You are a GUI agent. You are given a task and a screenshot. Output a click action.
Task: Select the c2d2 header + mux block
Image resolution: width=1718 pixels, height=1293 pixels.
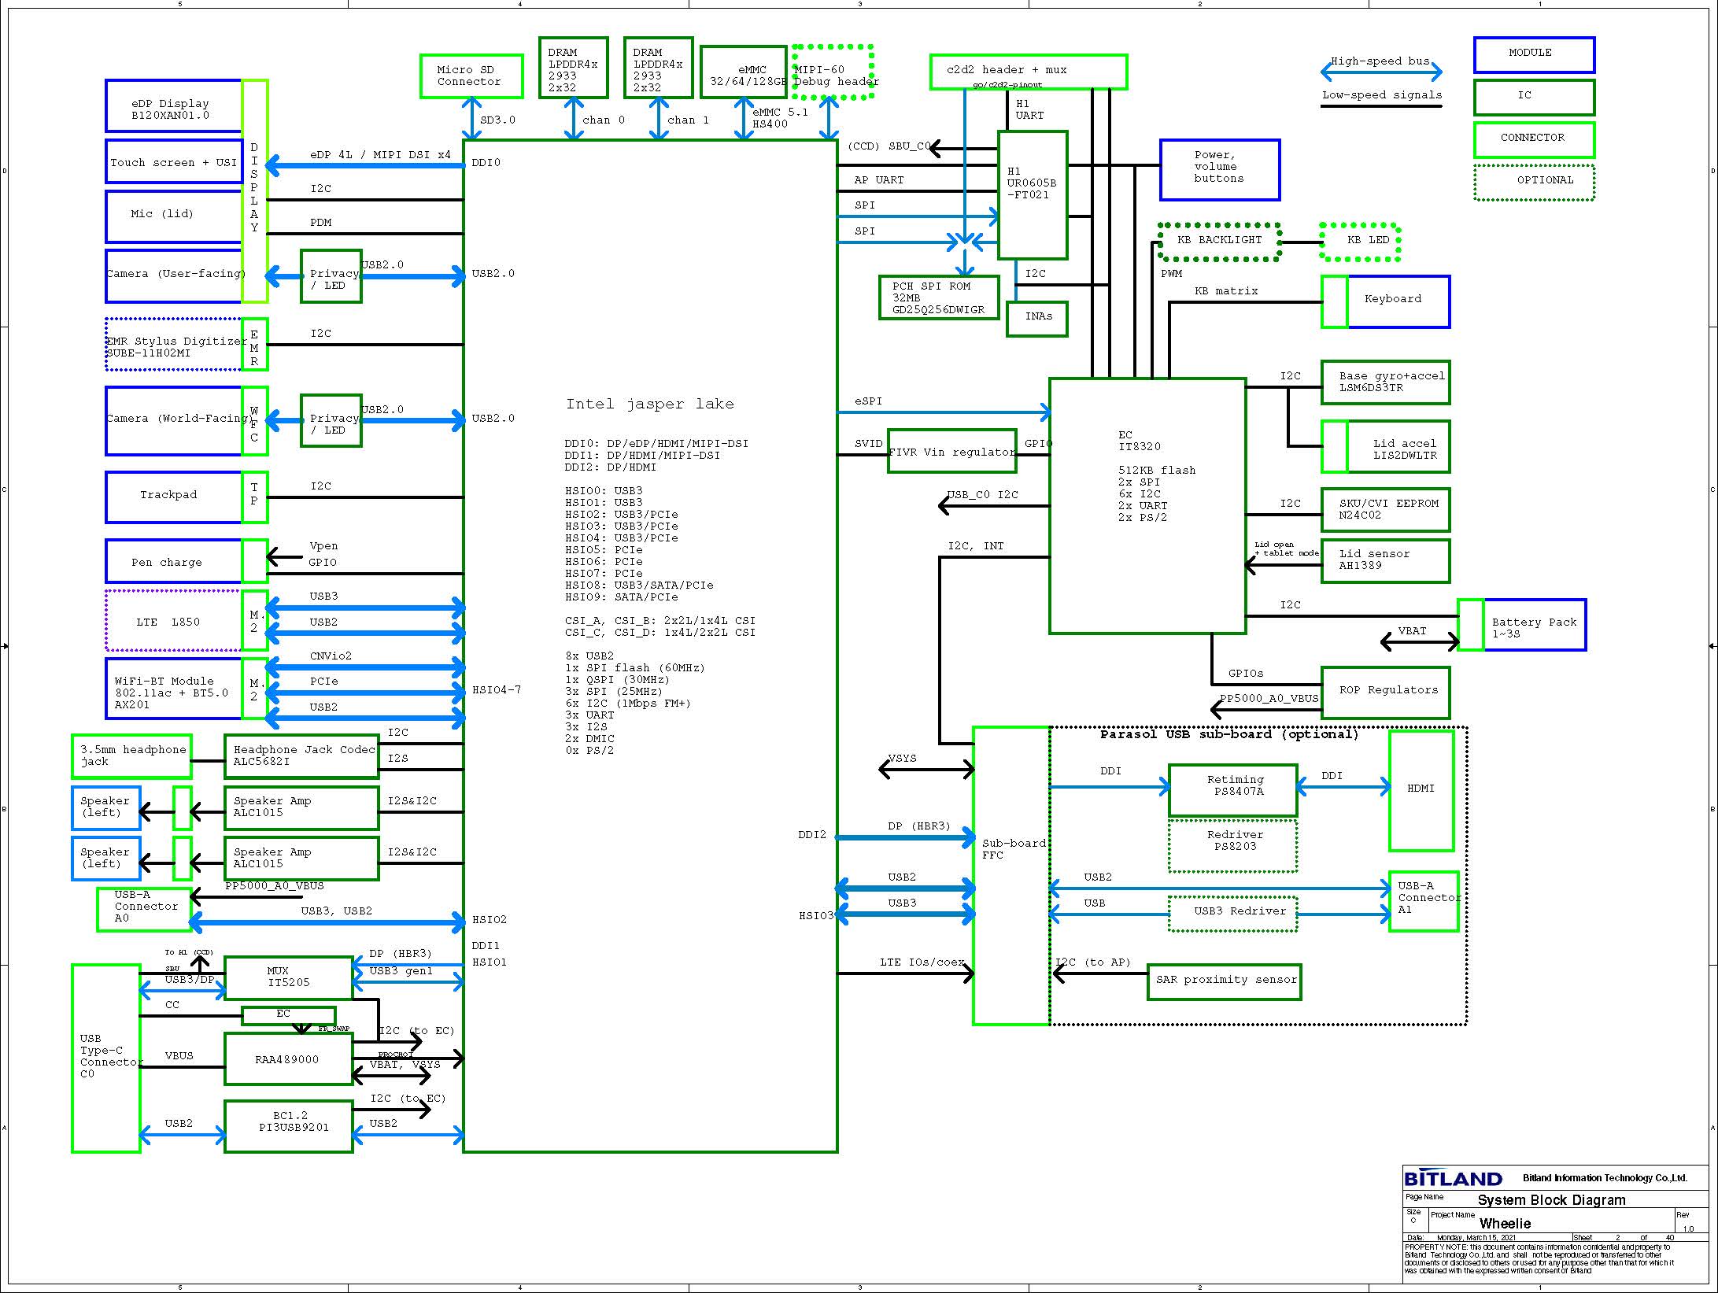[1027, 72]
